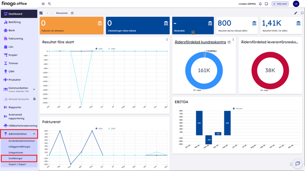Click the small handle under the Banksaldo card
Screen dimensions: 305x171
(193, 33)
